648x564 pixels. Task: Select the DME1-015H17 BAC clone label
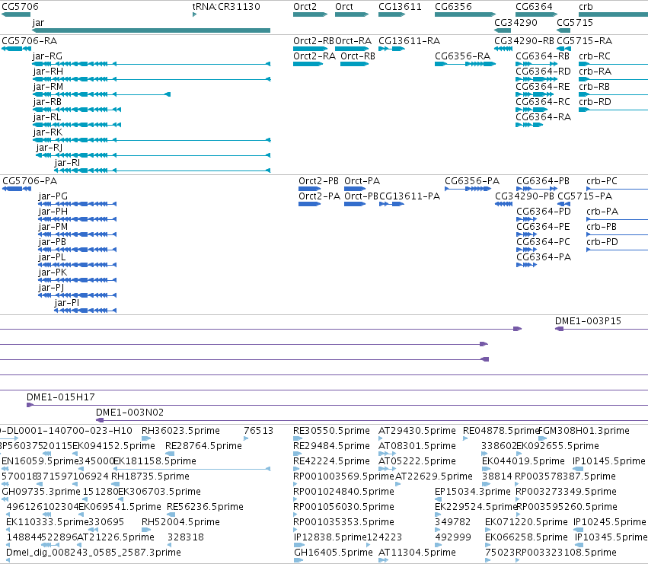[61, 397]
